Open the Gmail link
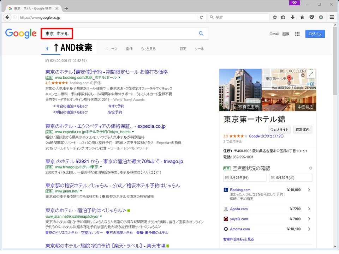Screen dimensions: 339x254 [x=274, y=34]
